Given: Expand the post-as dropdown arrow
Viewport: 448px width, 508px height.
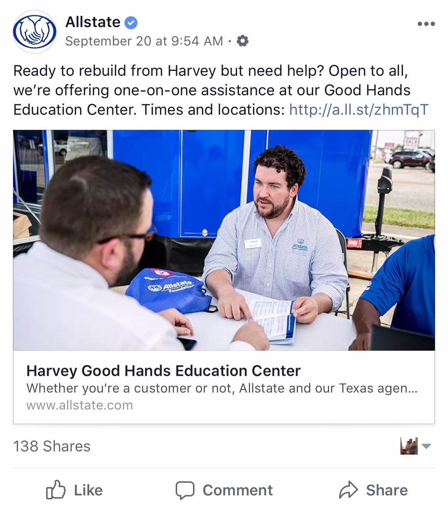Looking at the screenshot, I should tap(426, 446).
